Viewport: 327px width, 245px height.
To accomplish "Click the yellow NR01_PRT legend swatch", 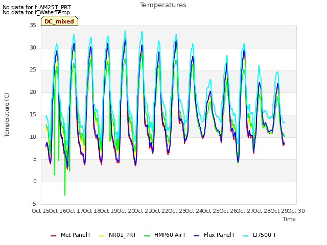I will 101,236.
